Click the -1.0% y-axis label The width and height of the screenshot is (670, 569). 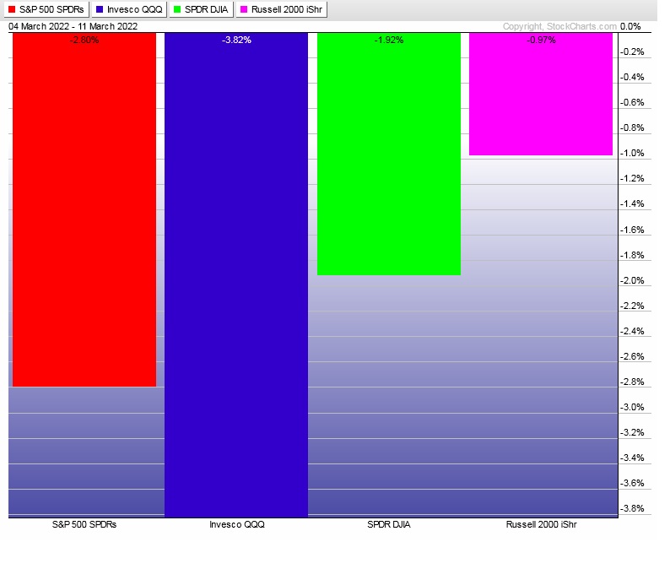click(x=632, y=153)
